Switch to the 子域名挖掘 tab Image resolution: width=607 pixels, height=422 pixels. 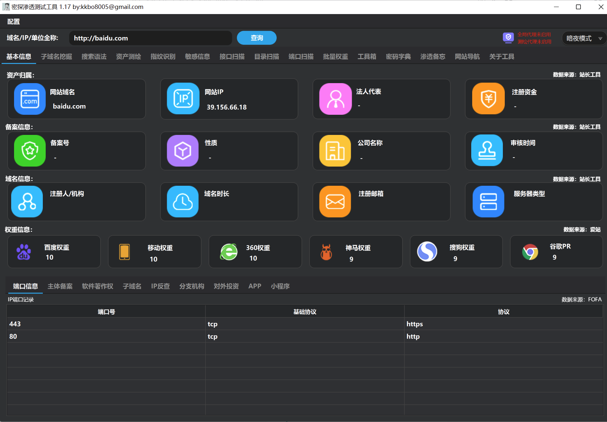[56, 57]
